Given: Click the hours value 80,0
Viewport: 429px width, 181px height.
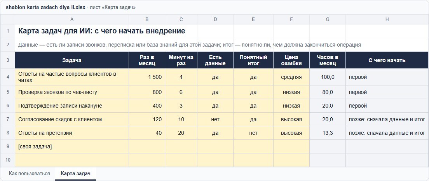Looking at the screenshot, I should 328,92.
